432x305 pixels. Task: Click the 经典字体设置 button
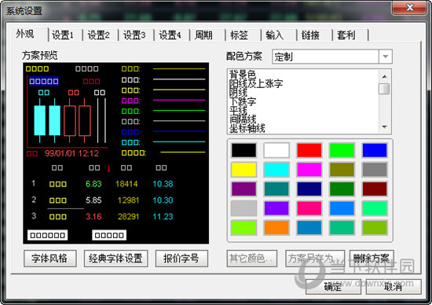(x=115, y=259)
